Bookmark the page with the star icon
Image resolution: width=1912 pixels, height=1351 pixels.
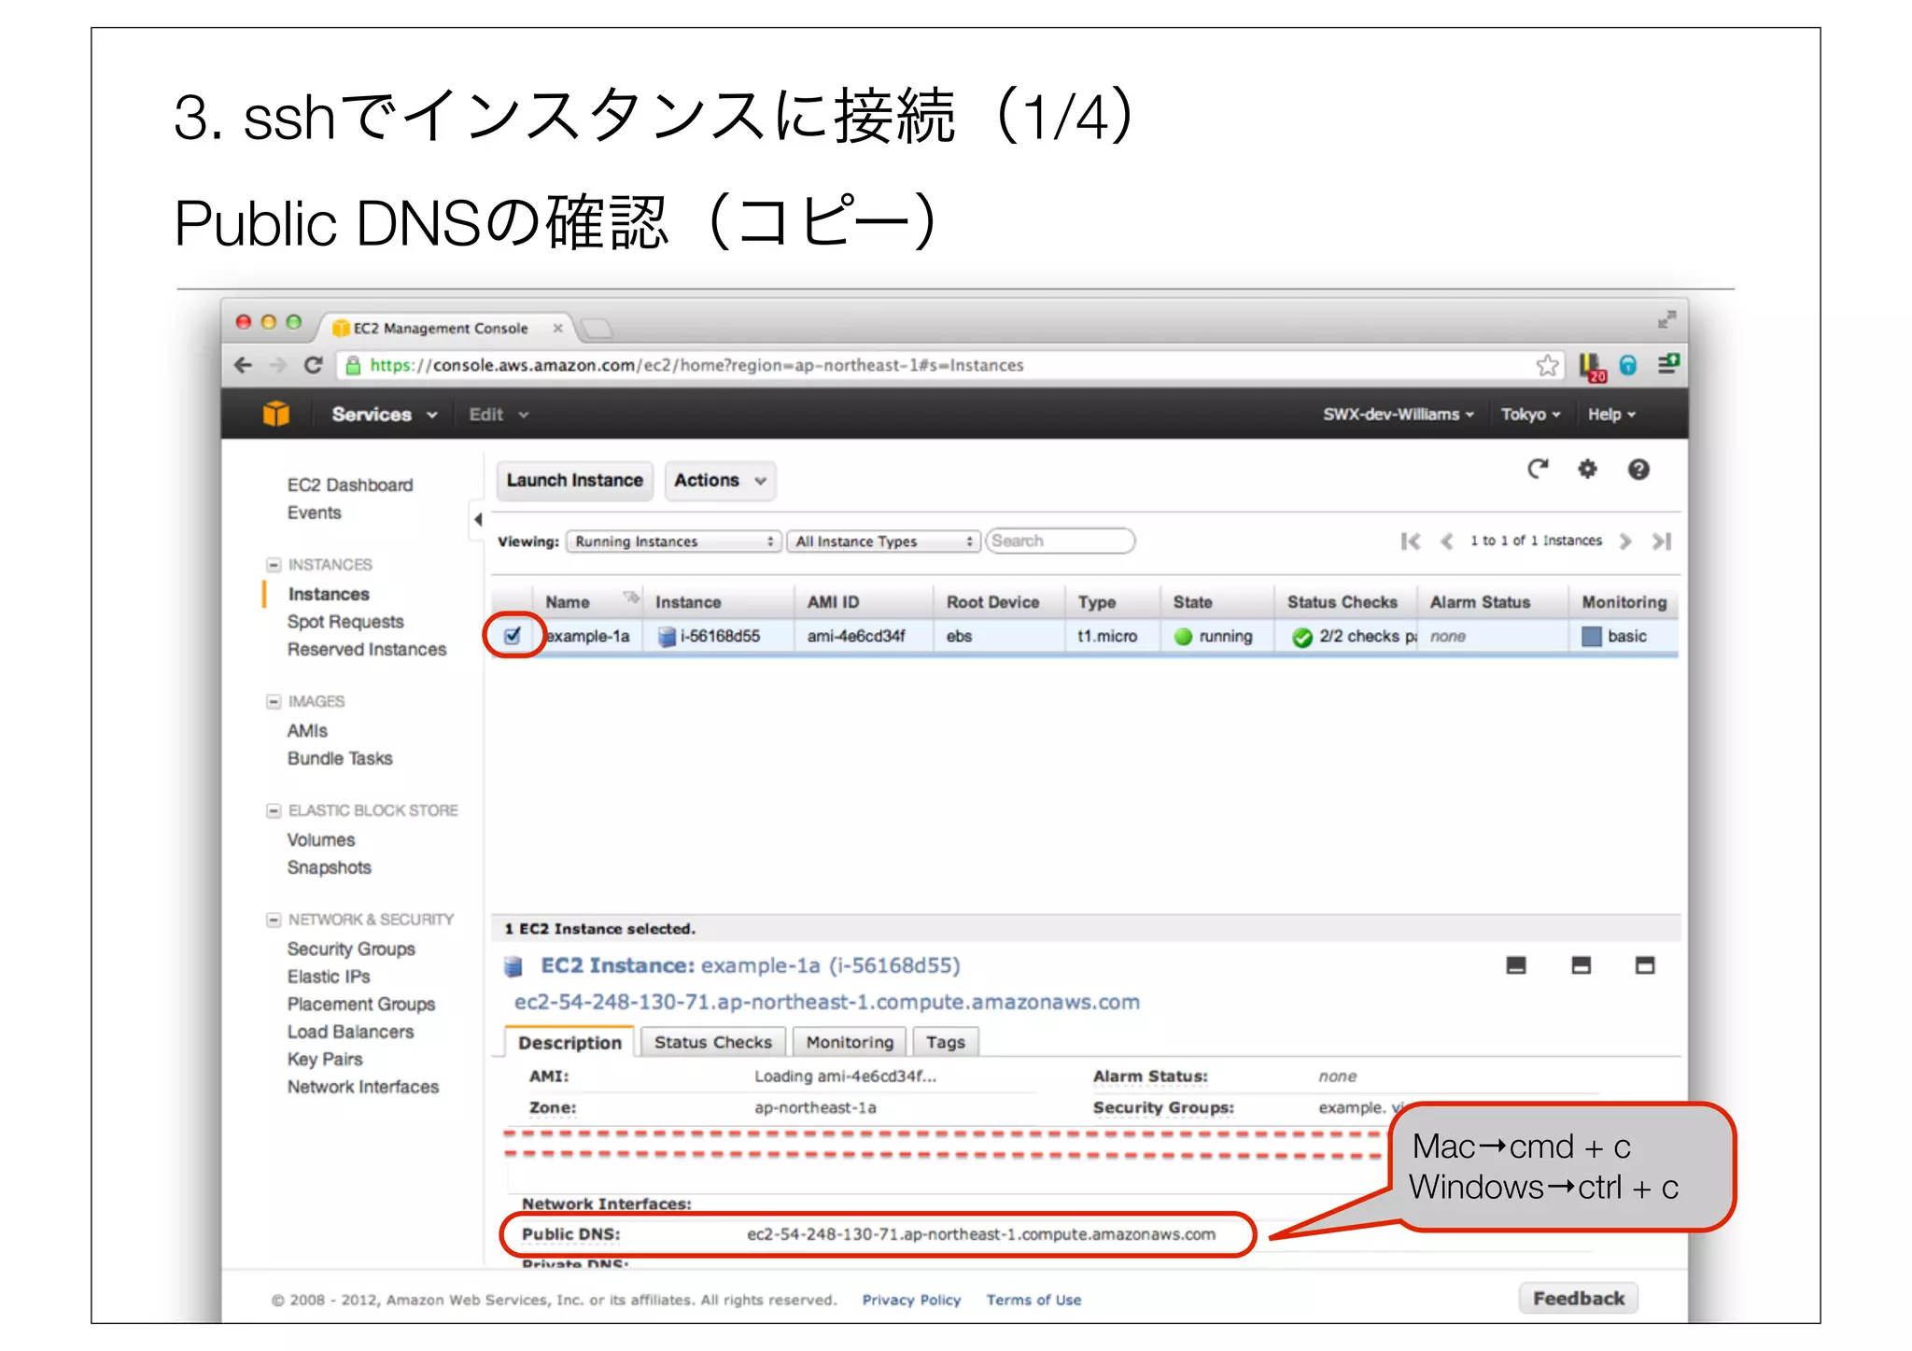1547,366
